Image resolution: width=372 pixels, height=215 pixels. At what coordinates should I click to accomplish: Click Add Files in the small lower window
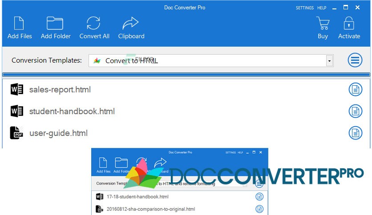click(x=103, y=165)
